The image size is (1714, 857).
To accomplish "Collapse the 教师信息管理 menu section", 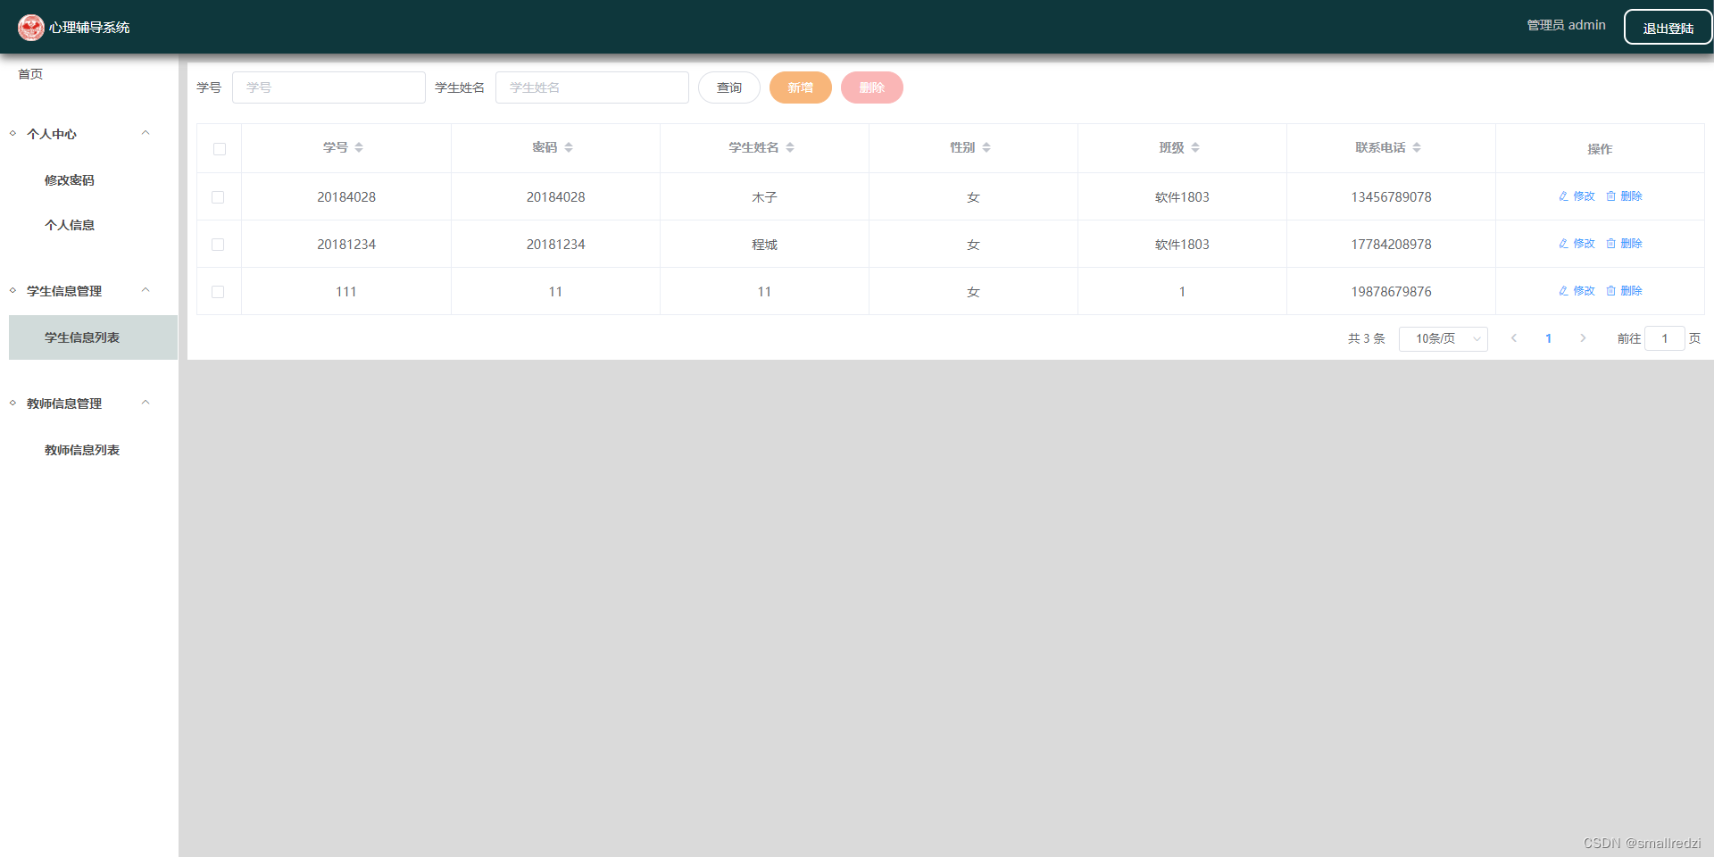I will pos(146,403).
